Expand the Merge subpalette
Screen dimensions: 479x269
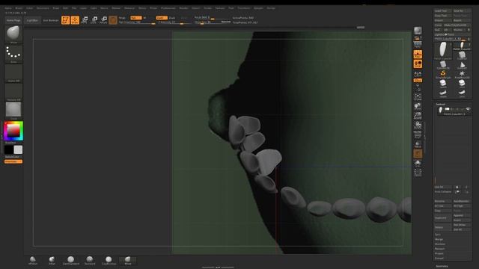click(439, 239)
